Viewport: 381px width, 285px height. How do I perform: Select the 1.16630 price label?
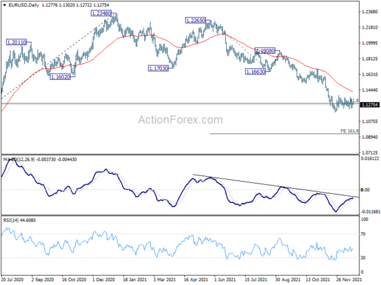click(x=255, y=72)
